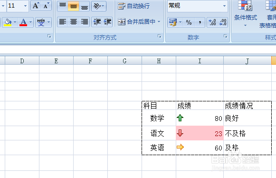Select the 英语 cell

pyautogui.click(x=159, y=148)
